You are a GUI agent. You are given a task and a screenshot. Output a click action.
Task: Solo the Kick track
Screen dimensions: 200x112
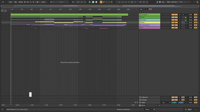tap(179, 17)
